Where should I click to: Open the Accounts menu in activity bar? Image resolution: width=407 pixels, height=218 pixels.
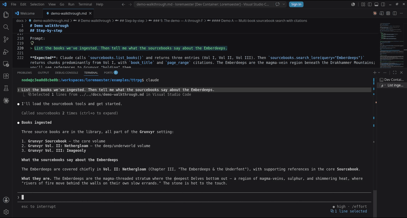pyautogui.click(x=6, y=200)
